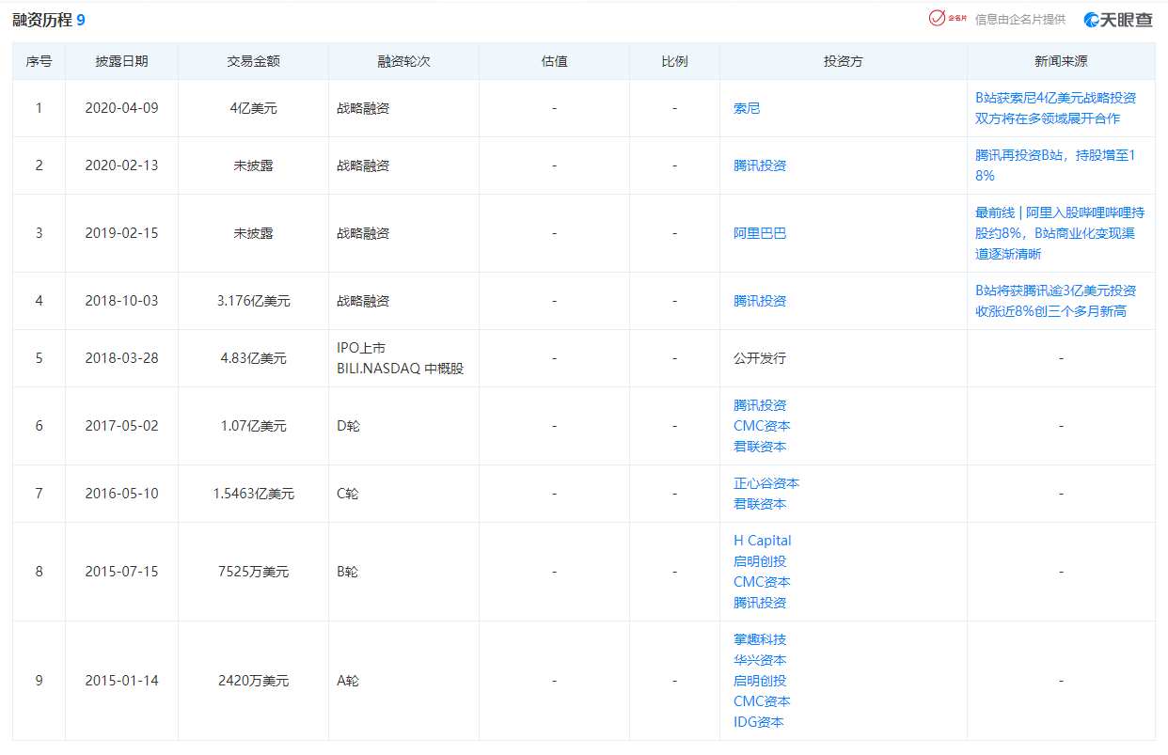Click the 投资方 column header
The height and width of the screenshot is (755, 1168).
point(843,61)
